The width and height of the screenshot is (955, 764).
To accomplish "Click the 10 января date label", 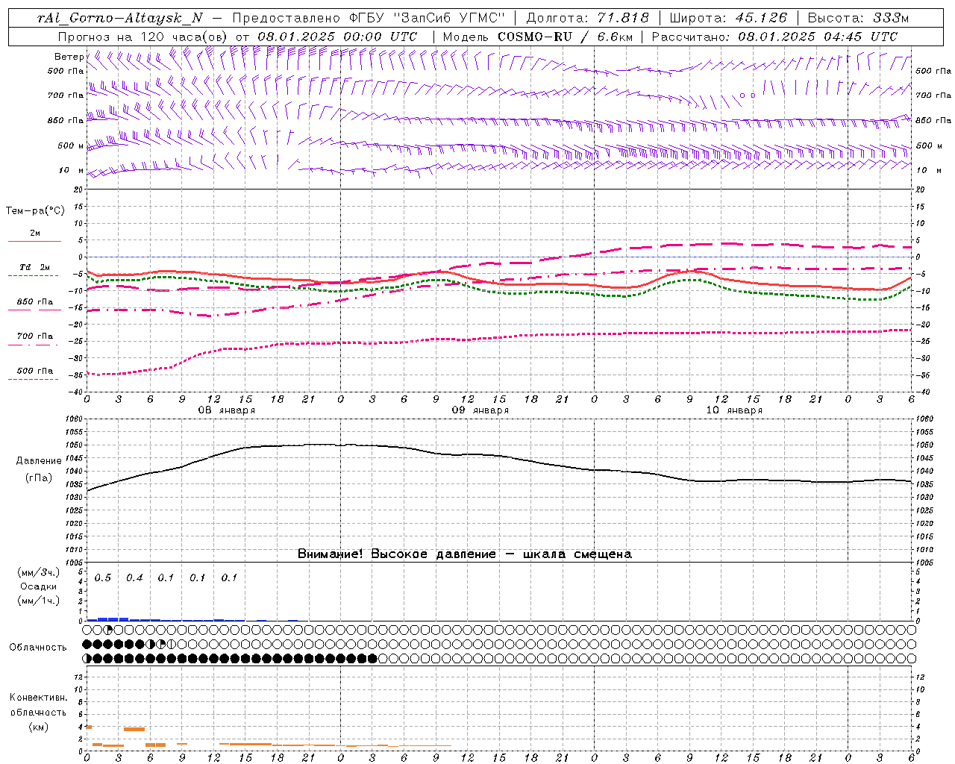I will [x=733, y=410].
